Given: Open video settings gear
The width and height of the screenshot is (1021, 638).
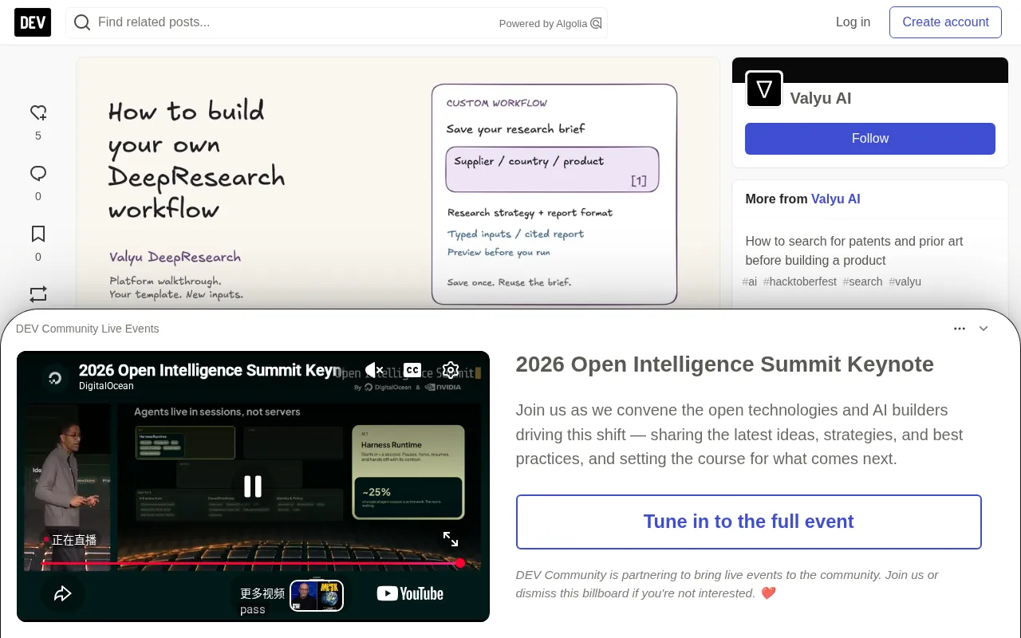Looking at the screenshot, I should (x=451, y=370).
